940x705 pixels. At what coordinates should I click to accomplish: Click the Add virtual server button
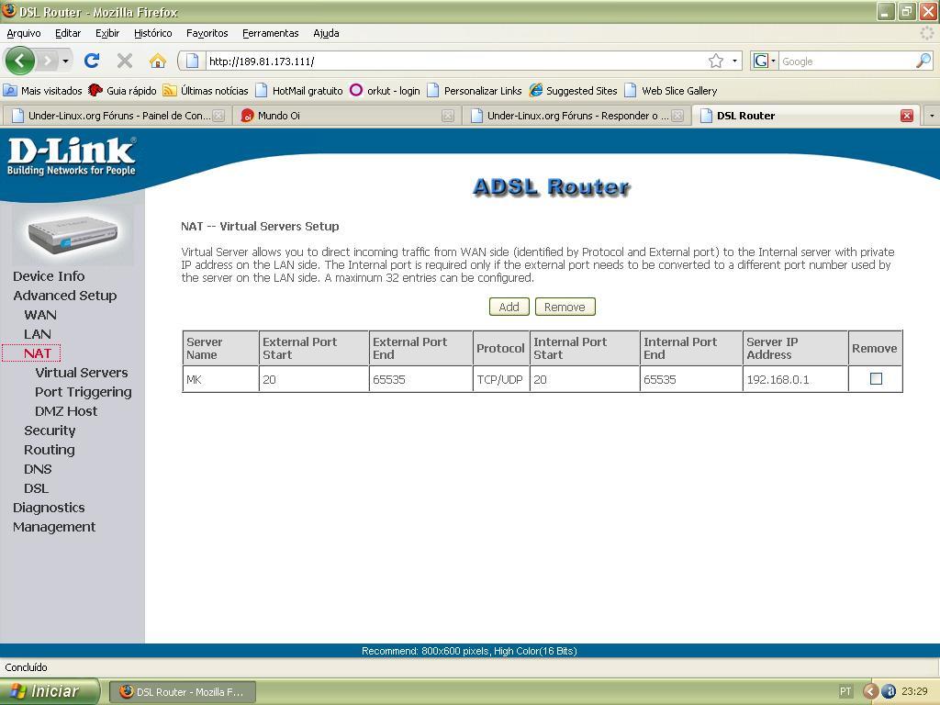coord(509,307)
